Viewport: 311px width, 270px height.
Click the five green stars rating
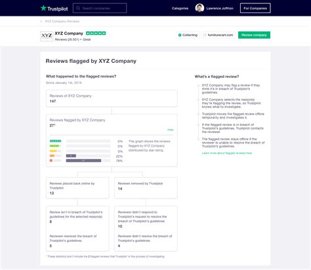[x=96, y=33]
